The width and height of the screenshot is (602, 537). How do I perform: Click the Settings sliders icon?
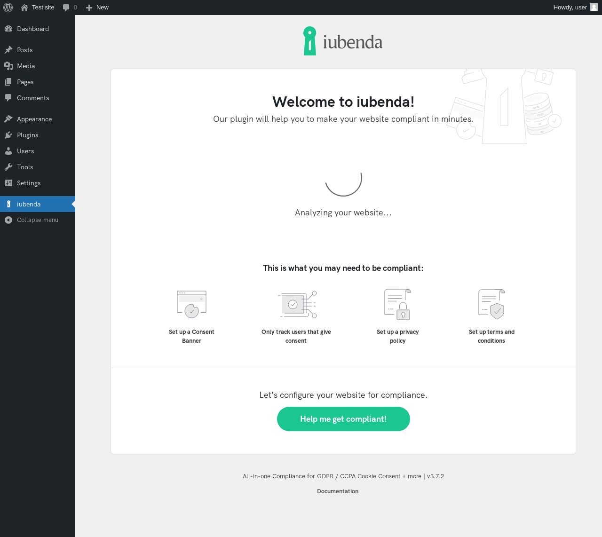coord(8,183)
